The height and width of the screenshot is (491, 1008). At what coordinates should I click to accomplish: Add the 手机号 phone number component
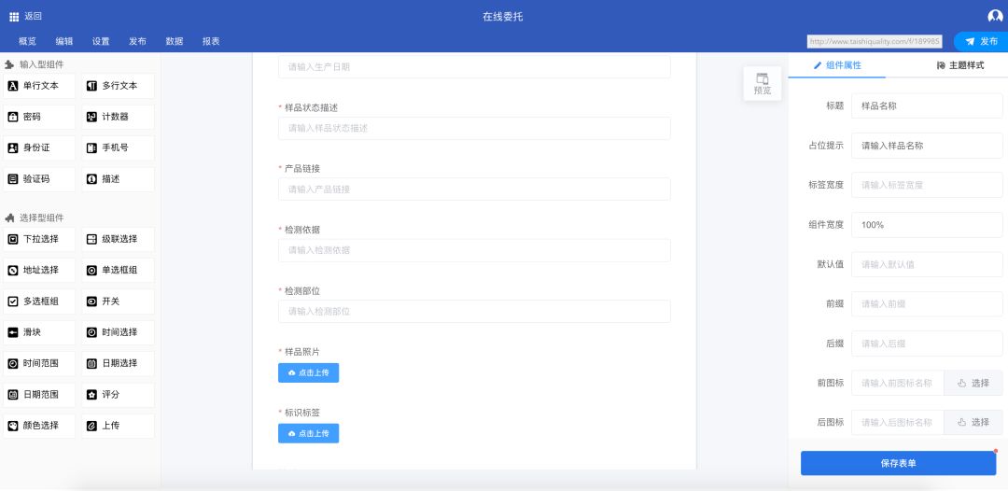pyautogui.click(x=119, y=147)
